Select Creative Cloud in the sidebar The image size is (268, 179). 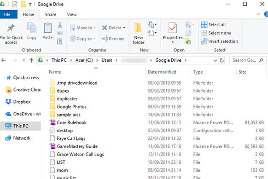coord(23,90)
